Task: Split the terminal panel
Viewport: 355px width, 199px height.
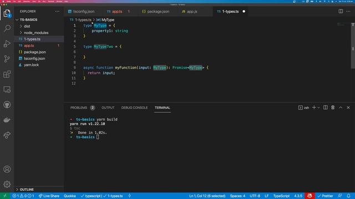Action: click(326, 108)
